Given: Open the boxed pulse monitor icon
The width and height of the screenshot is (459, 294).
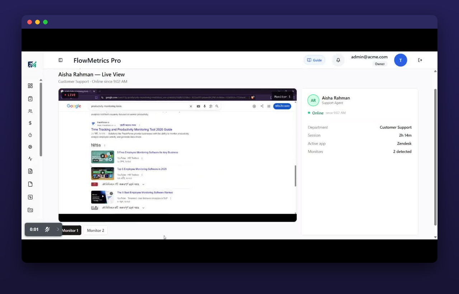Looking at the screenshot, I should (30, 197).
